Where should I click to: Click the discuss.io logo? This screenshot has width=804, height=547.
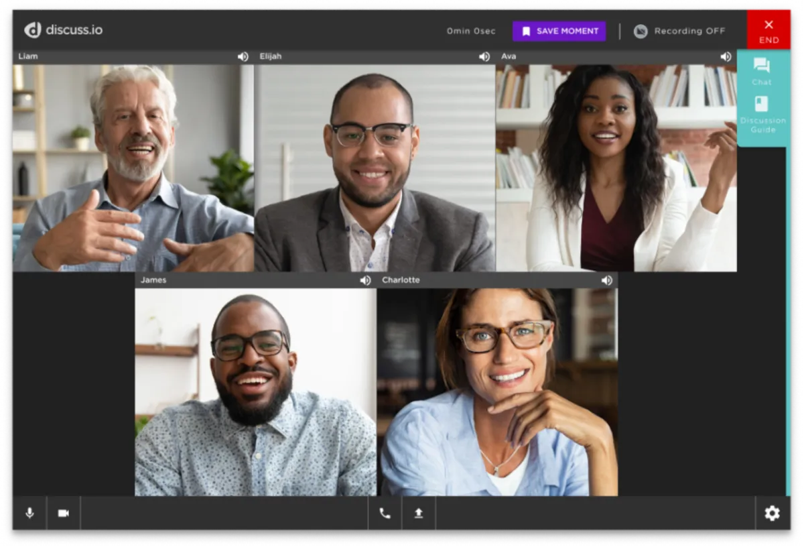point(64,30)
